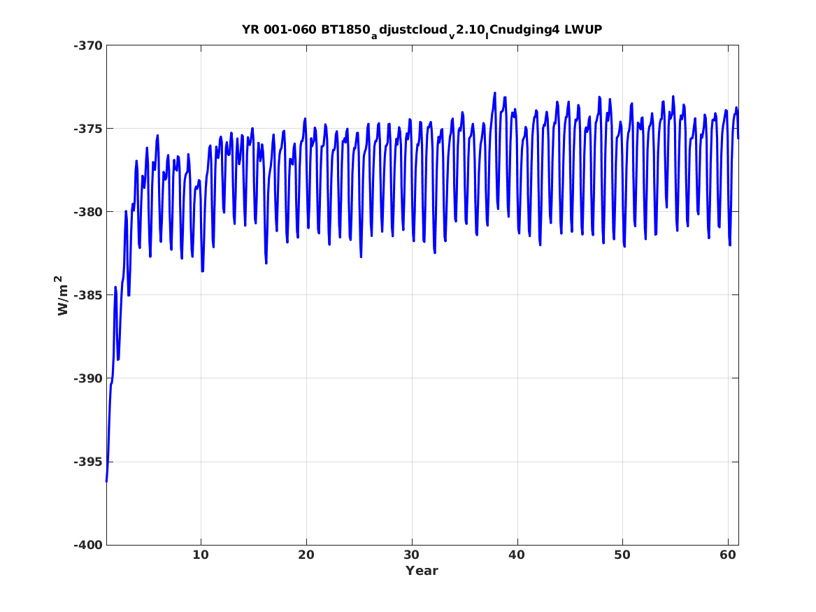Click the y-axis tick label '-370'

coord(88,45)
